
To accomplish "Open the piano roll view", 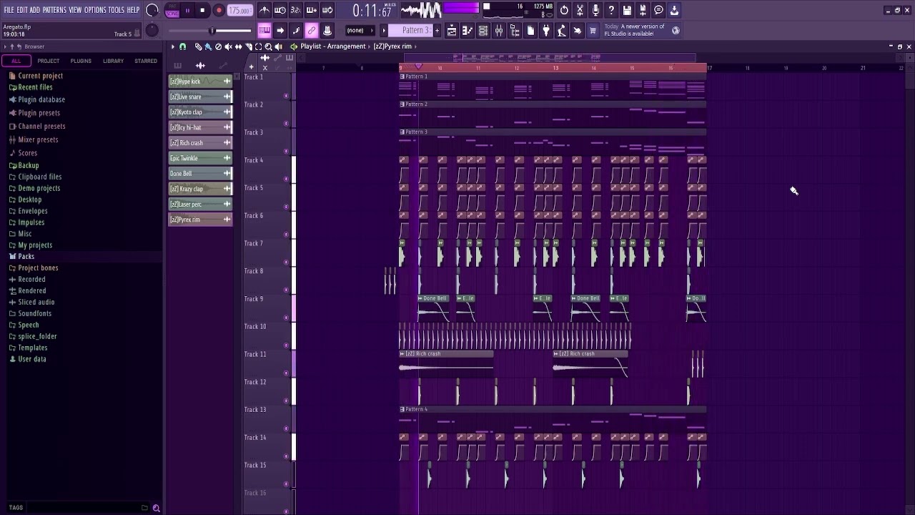I will (468, 30).
